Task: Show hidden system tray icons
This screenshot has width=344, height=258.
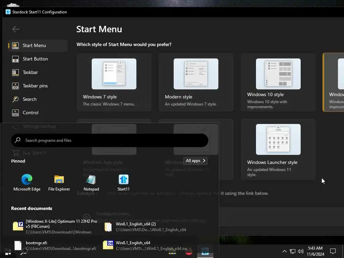Action: [284, 251]
